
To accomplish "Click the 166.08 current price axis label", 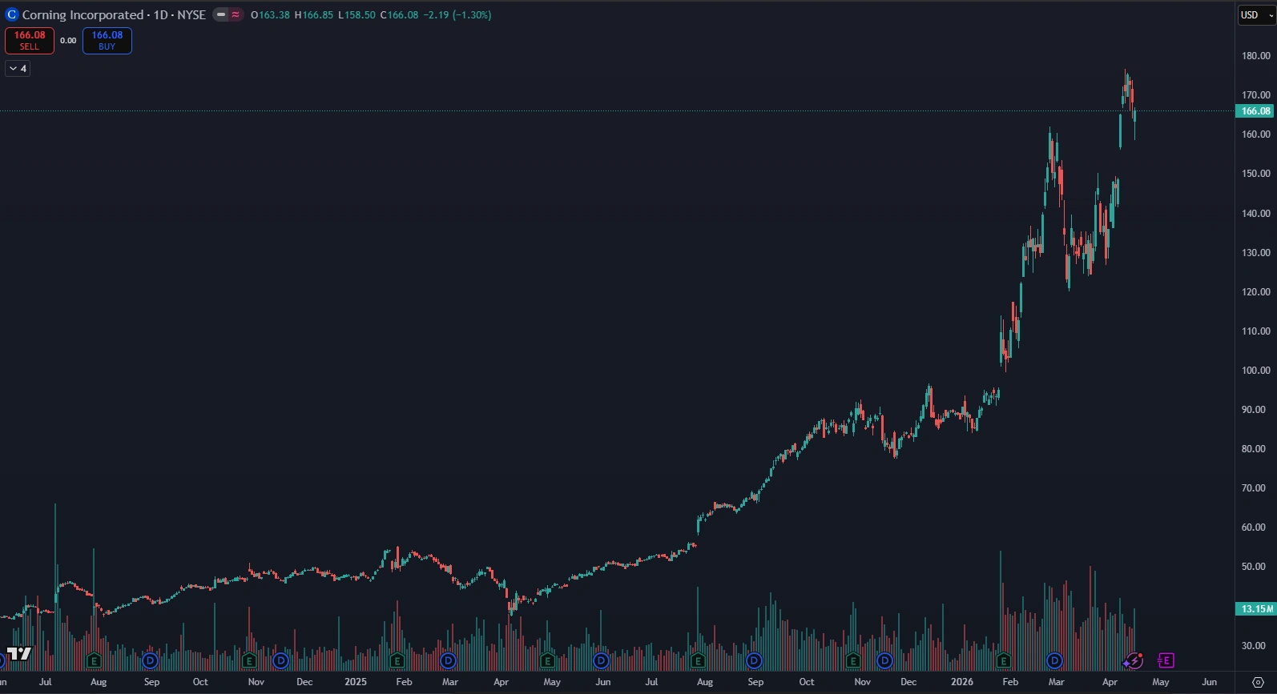I will point(1255,111).
